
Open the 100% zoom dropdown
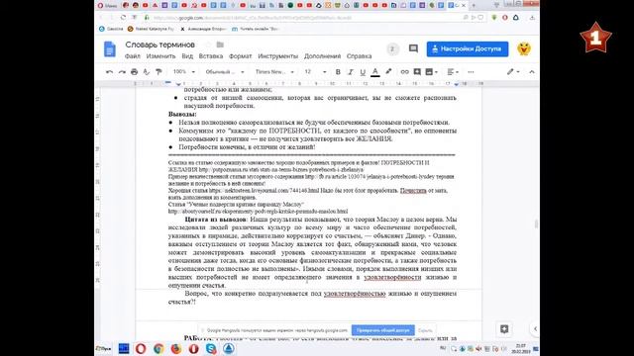click(184, 72)
